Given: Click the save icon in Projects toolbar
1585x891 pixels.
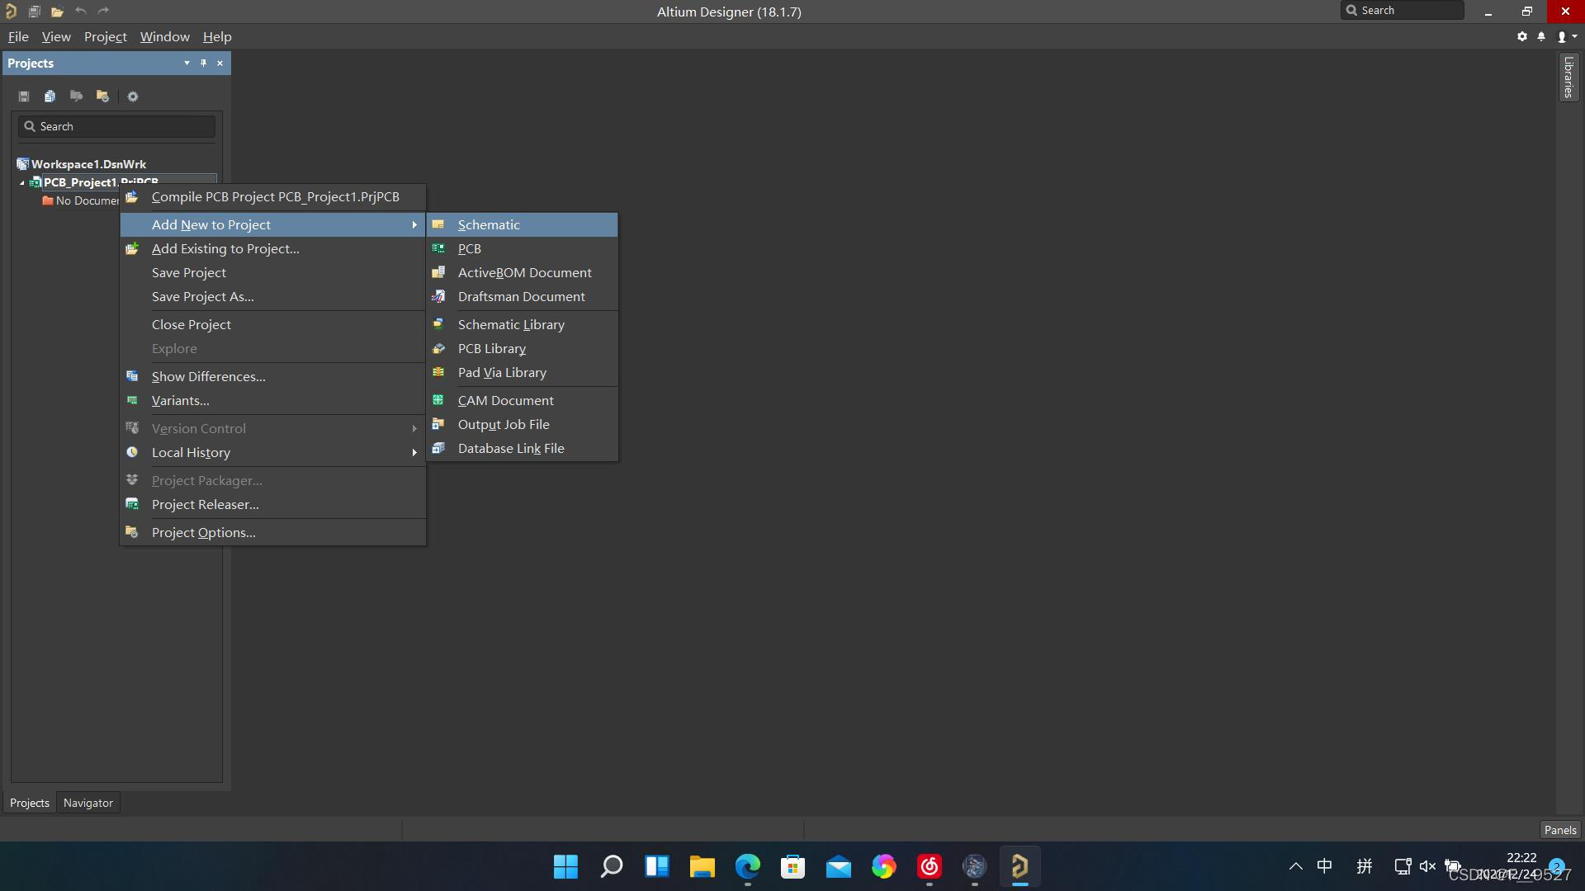Looking at the screenshot, I should pos(24,97).
